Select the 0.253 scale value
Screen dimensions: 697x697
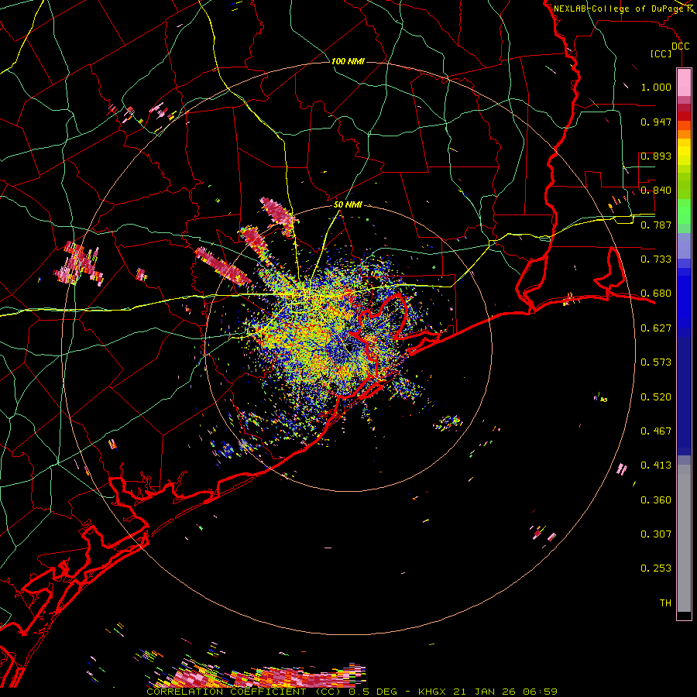point(656,568)
